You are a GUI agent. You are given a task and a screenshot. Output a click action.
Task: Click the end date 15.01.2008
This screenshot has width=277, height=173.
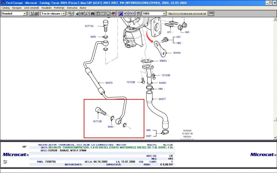click(x=128, y=162)
